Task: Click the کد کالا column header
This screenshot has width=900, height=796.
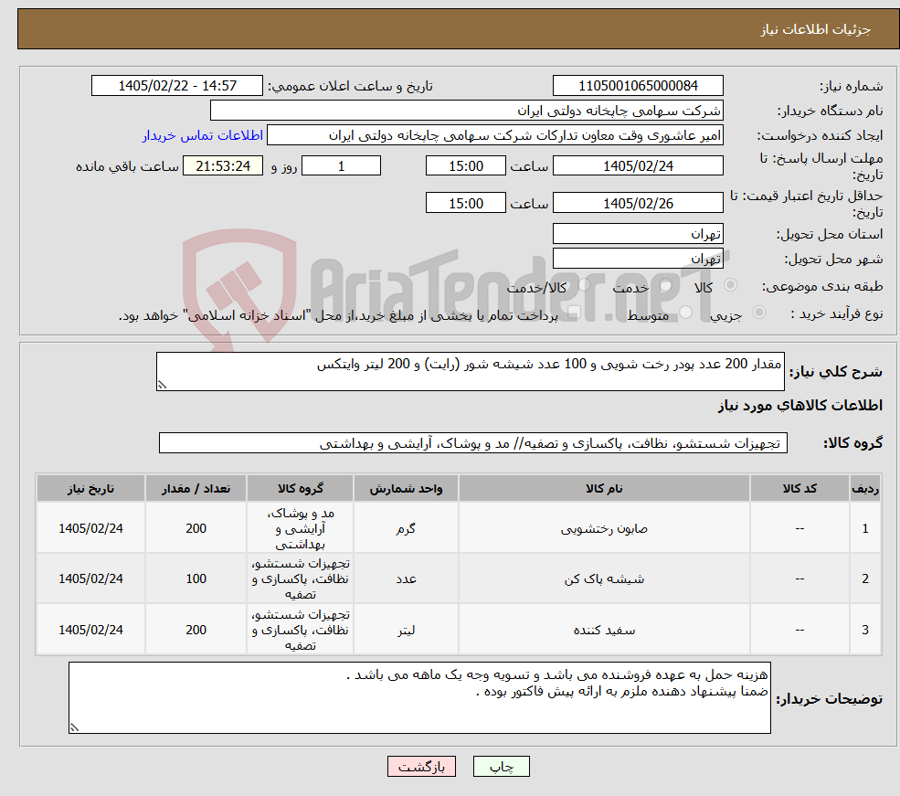Action: [799, 488]
